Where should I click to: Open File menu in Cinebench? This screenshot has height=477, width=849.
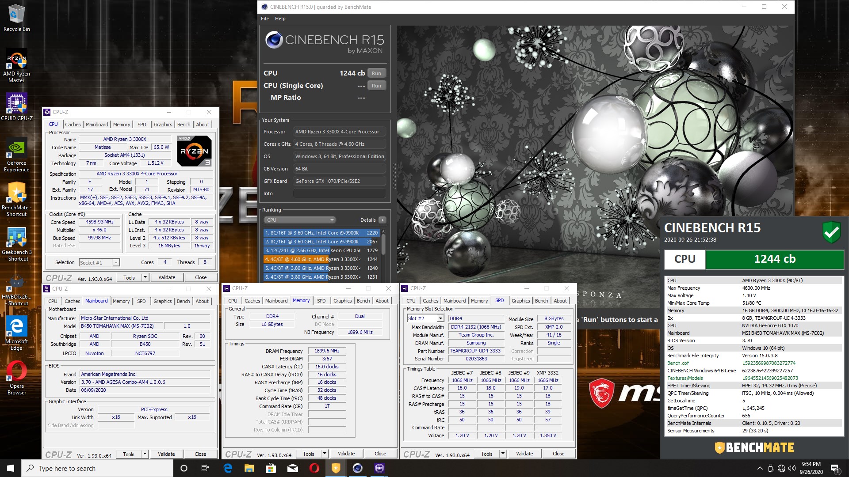click(x=265, y=19)
